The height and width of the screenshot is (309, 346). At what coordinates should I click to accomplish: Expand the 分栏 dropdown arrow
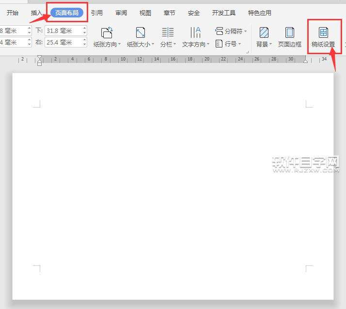[174, 44]
